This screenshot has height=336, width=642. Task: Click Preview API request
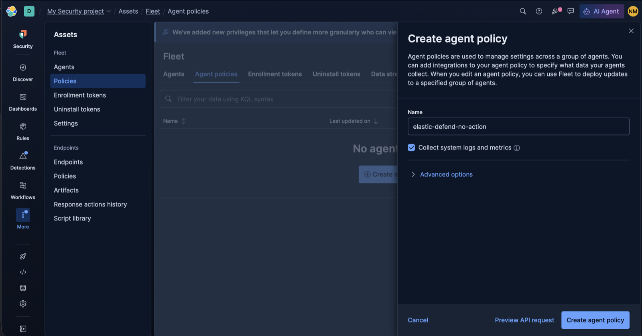point(524,320)
